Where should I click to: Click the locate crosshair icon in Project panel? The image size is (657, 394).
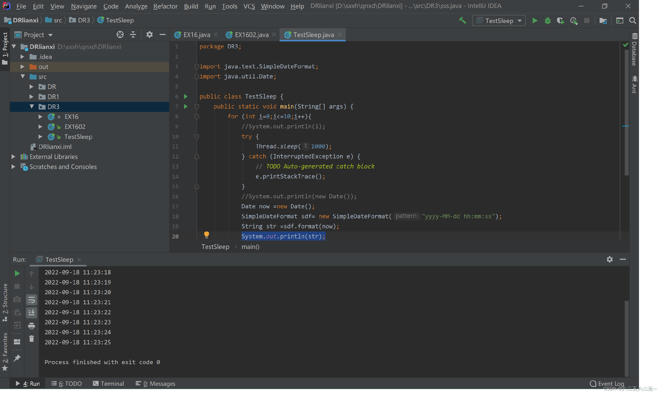(120, 34)
